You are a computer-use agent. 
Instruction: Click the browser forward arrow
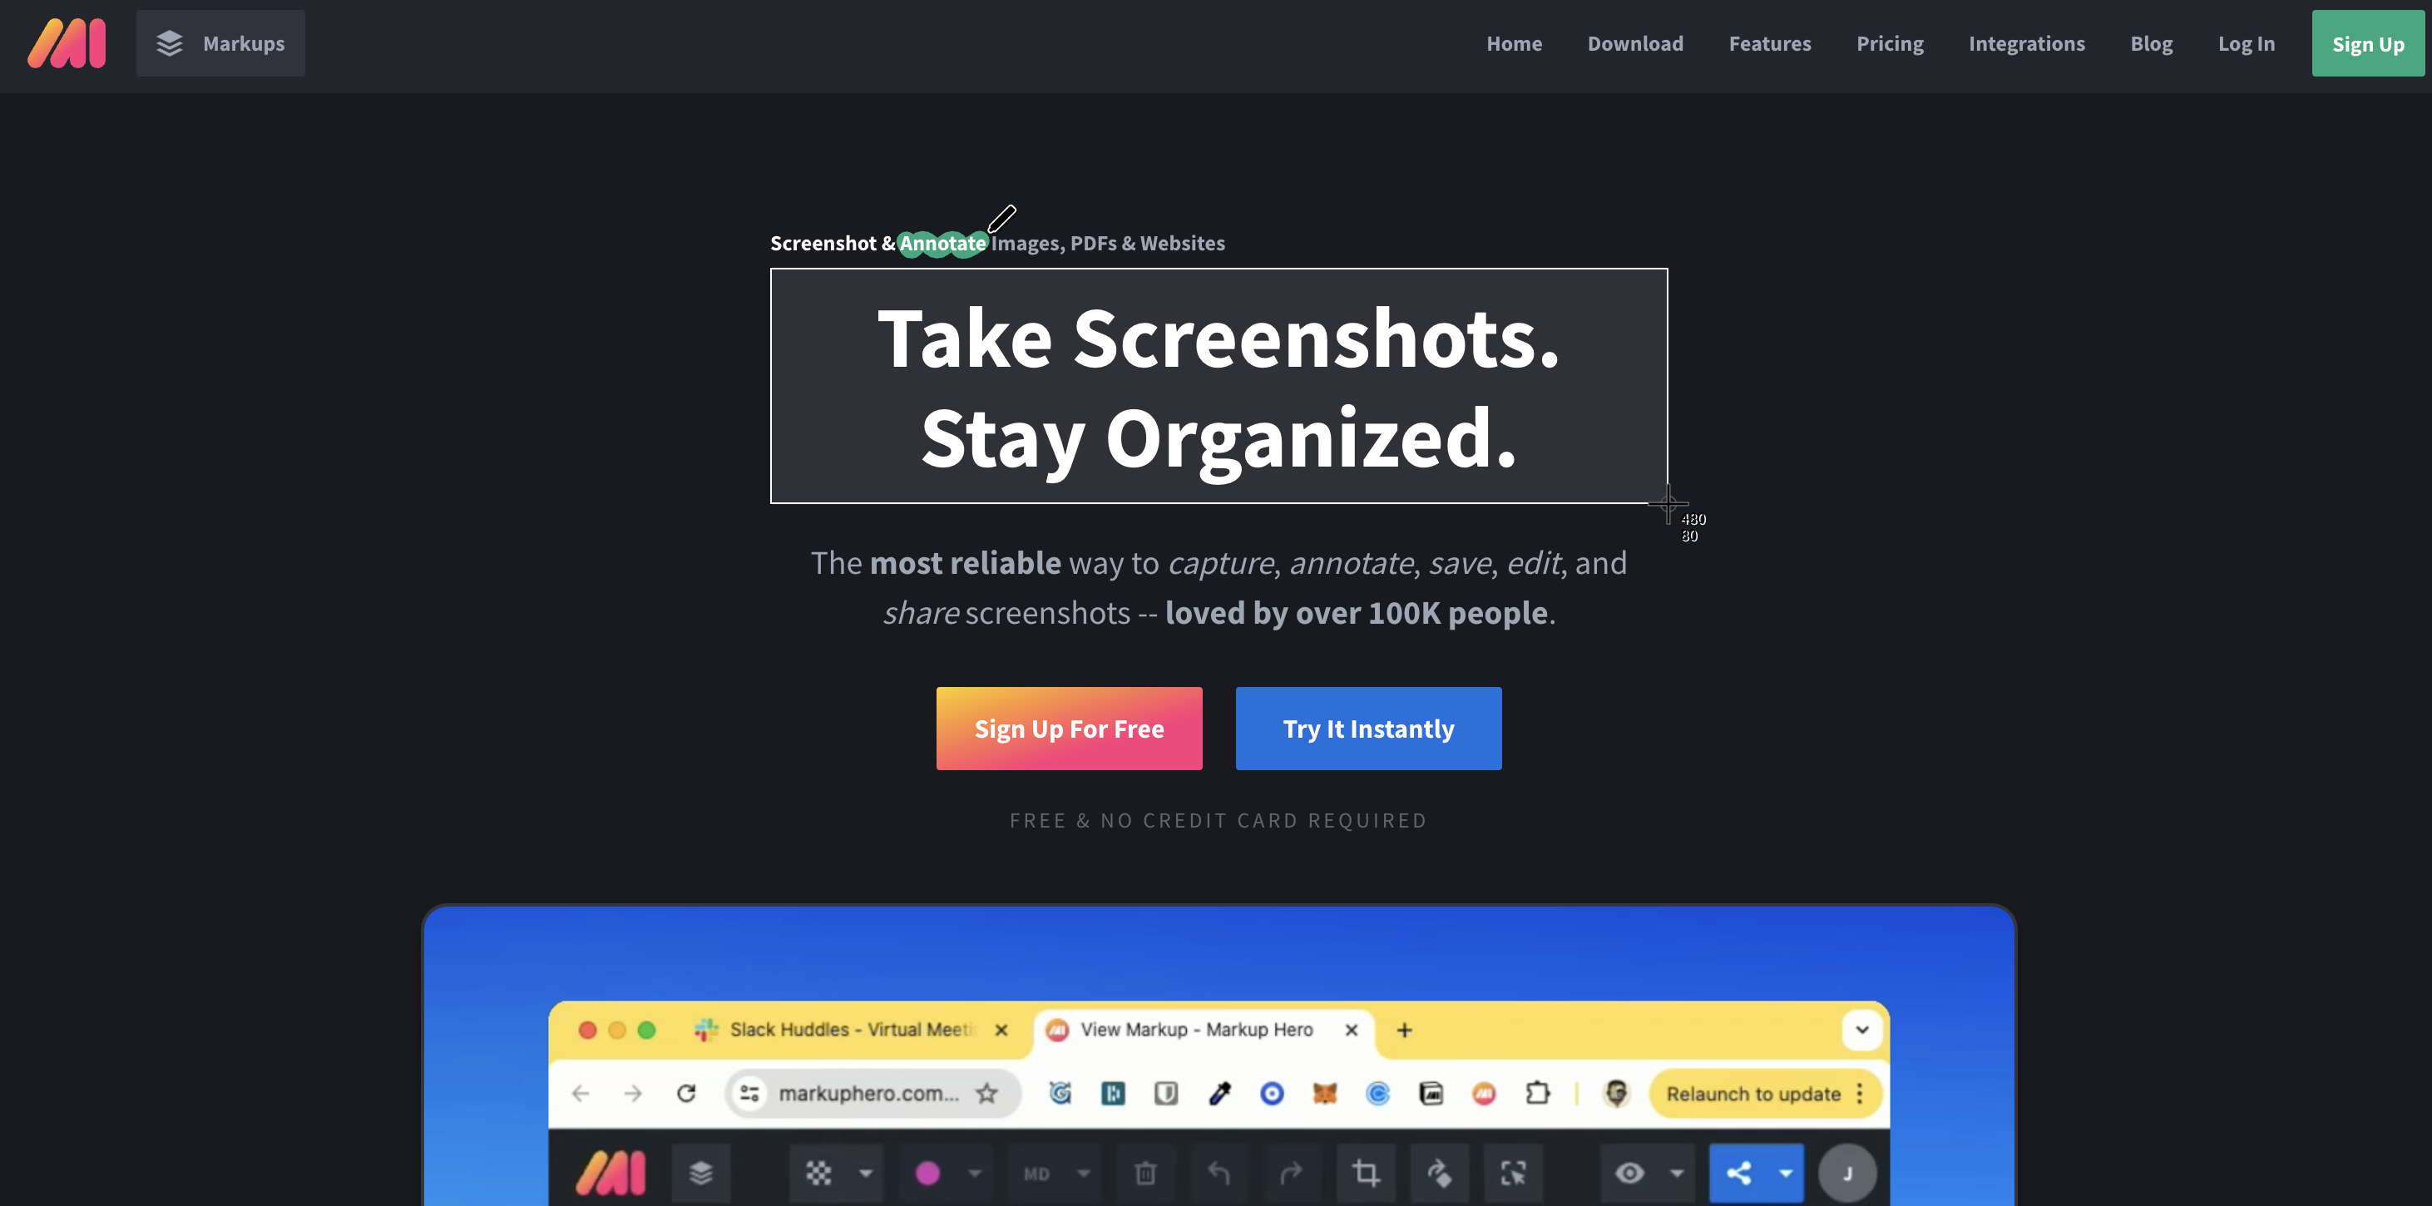coord(633,1093)
